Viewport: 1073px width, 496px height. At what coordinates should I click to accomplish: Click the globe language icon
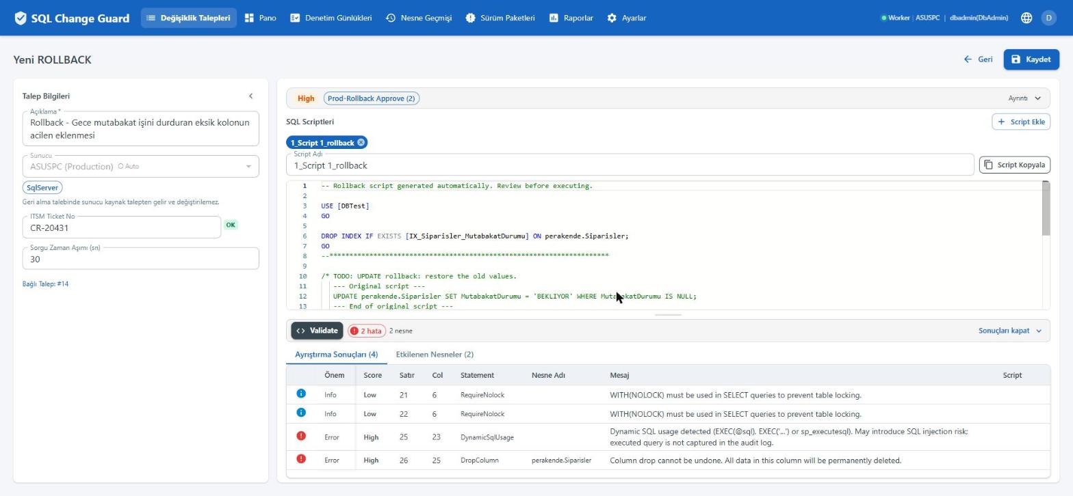(x=1026, y=18)
